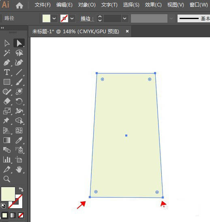Open the brush definition stroke preview dropdown
The height and width of the screenshot is (222, 210).
coord(193,18)
